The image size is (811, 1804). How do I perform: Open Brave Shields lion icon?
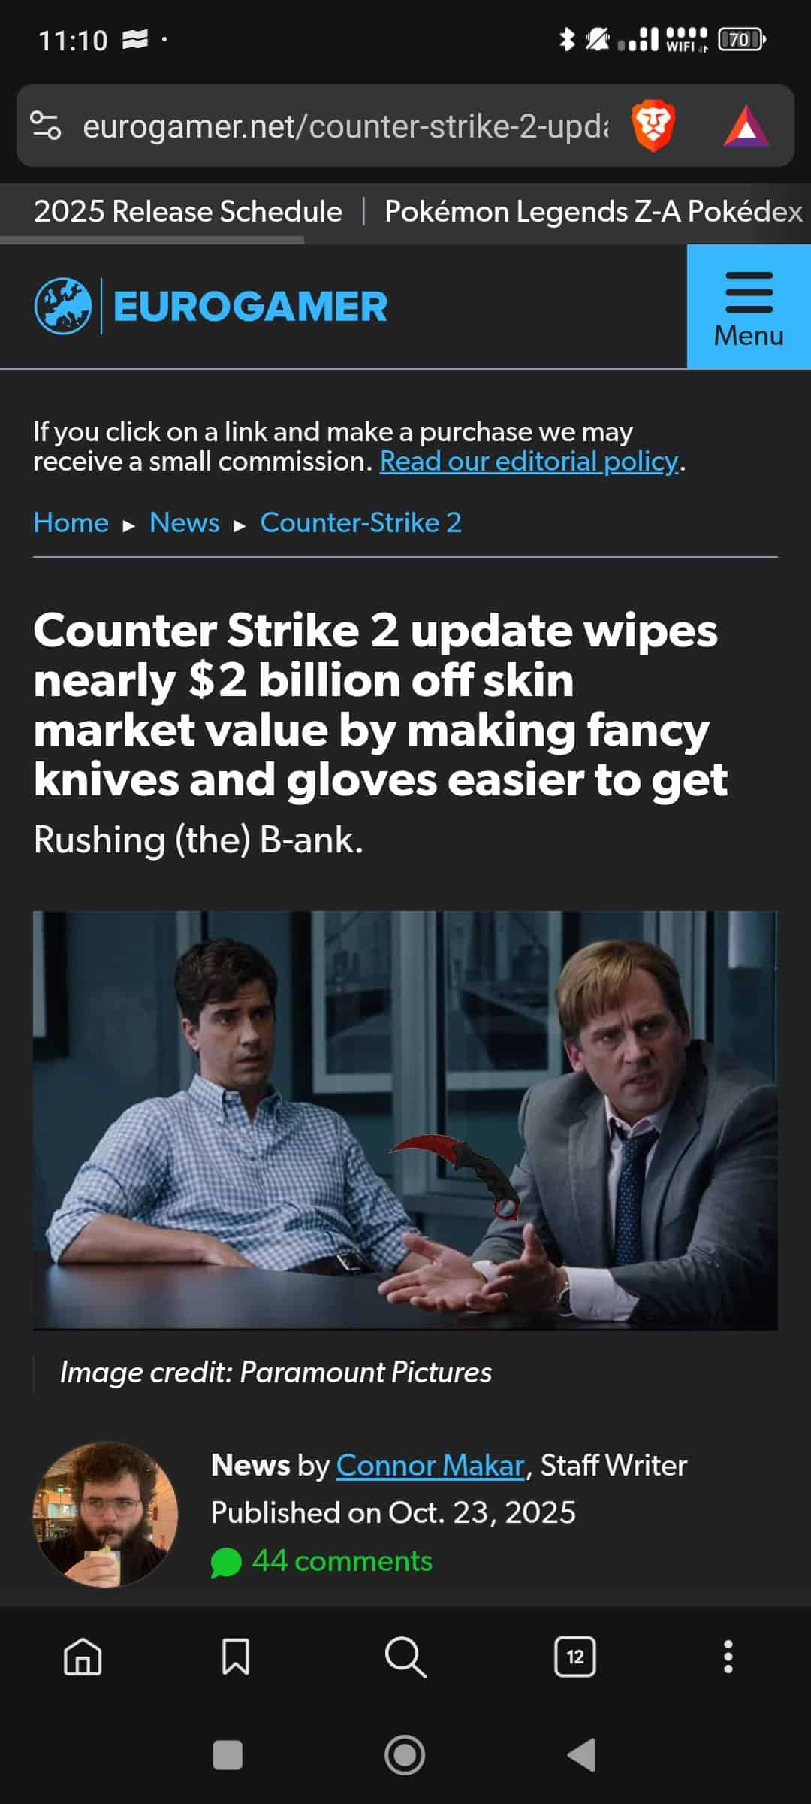(653, 126)
